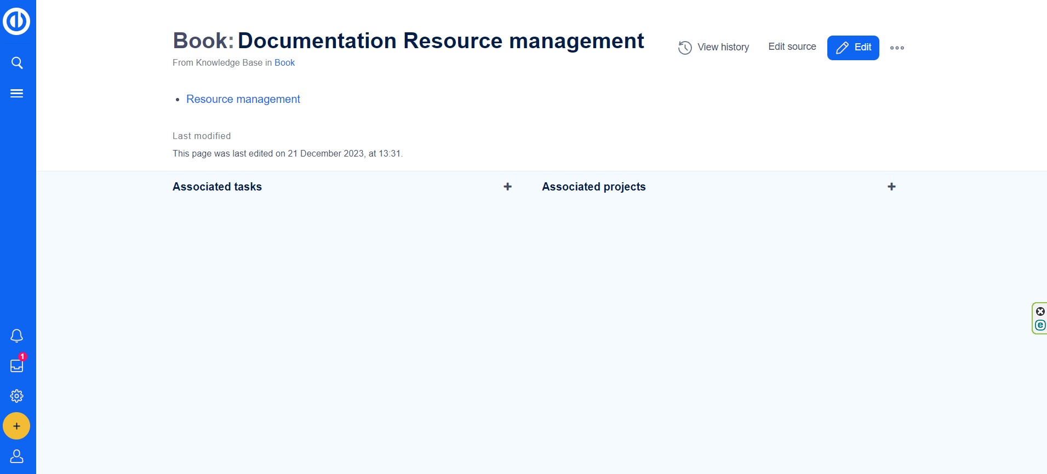Image resolution: width=1047 pixels, height=474 pixels.
Task: Close the floating widget on right edge
Action: 1040,311
